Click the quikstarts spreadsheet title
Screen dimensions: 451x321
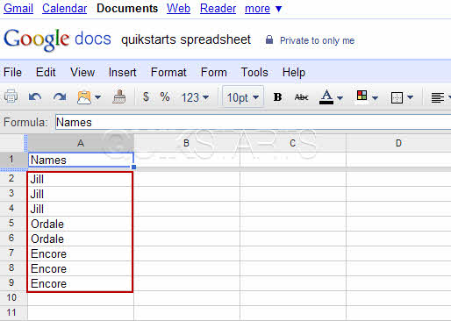click(186, 39)
